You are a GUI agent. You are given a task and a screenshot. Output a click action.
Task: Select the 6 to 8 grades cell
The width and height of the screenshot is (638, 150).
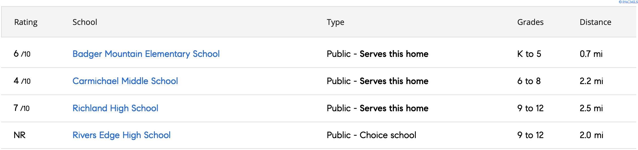tap(529, 81)
